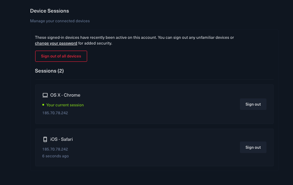Select the iOS - Safari session title
The width and height of the screenshot is (293, 185).
61,139
